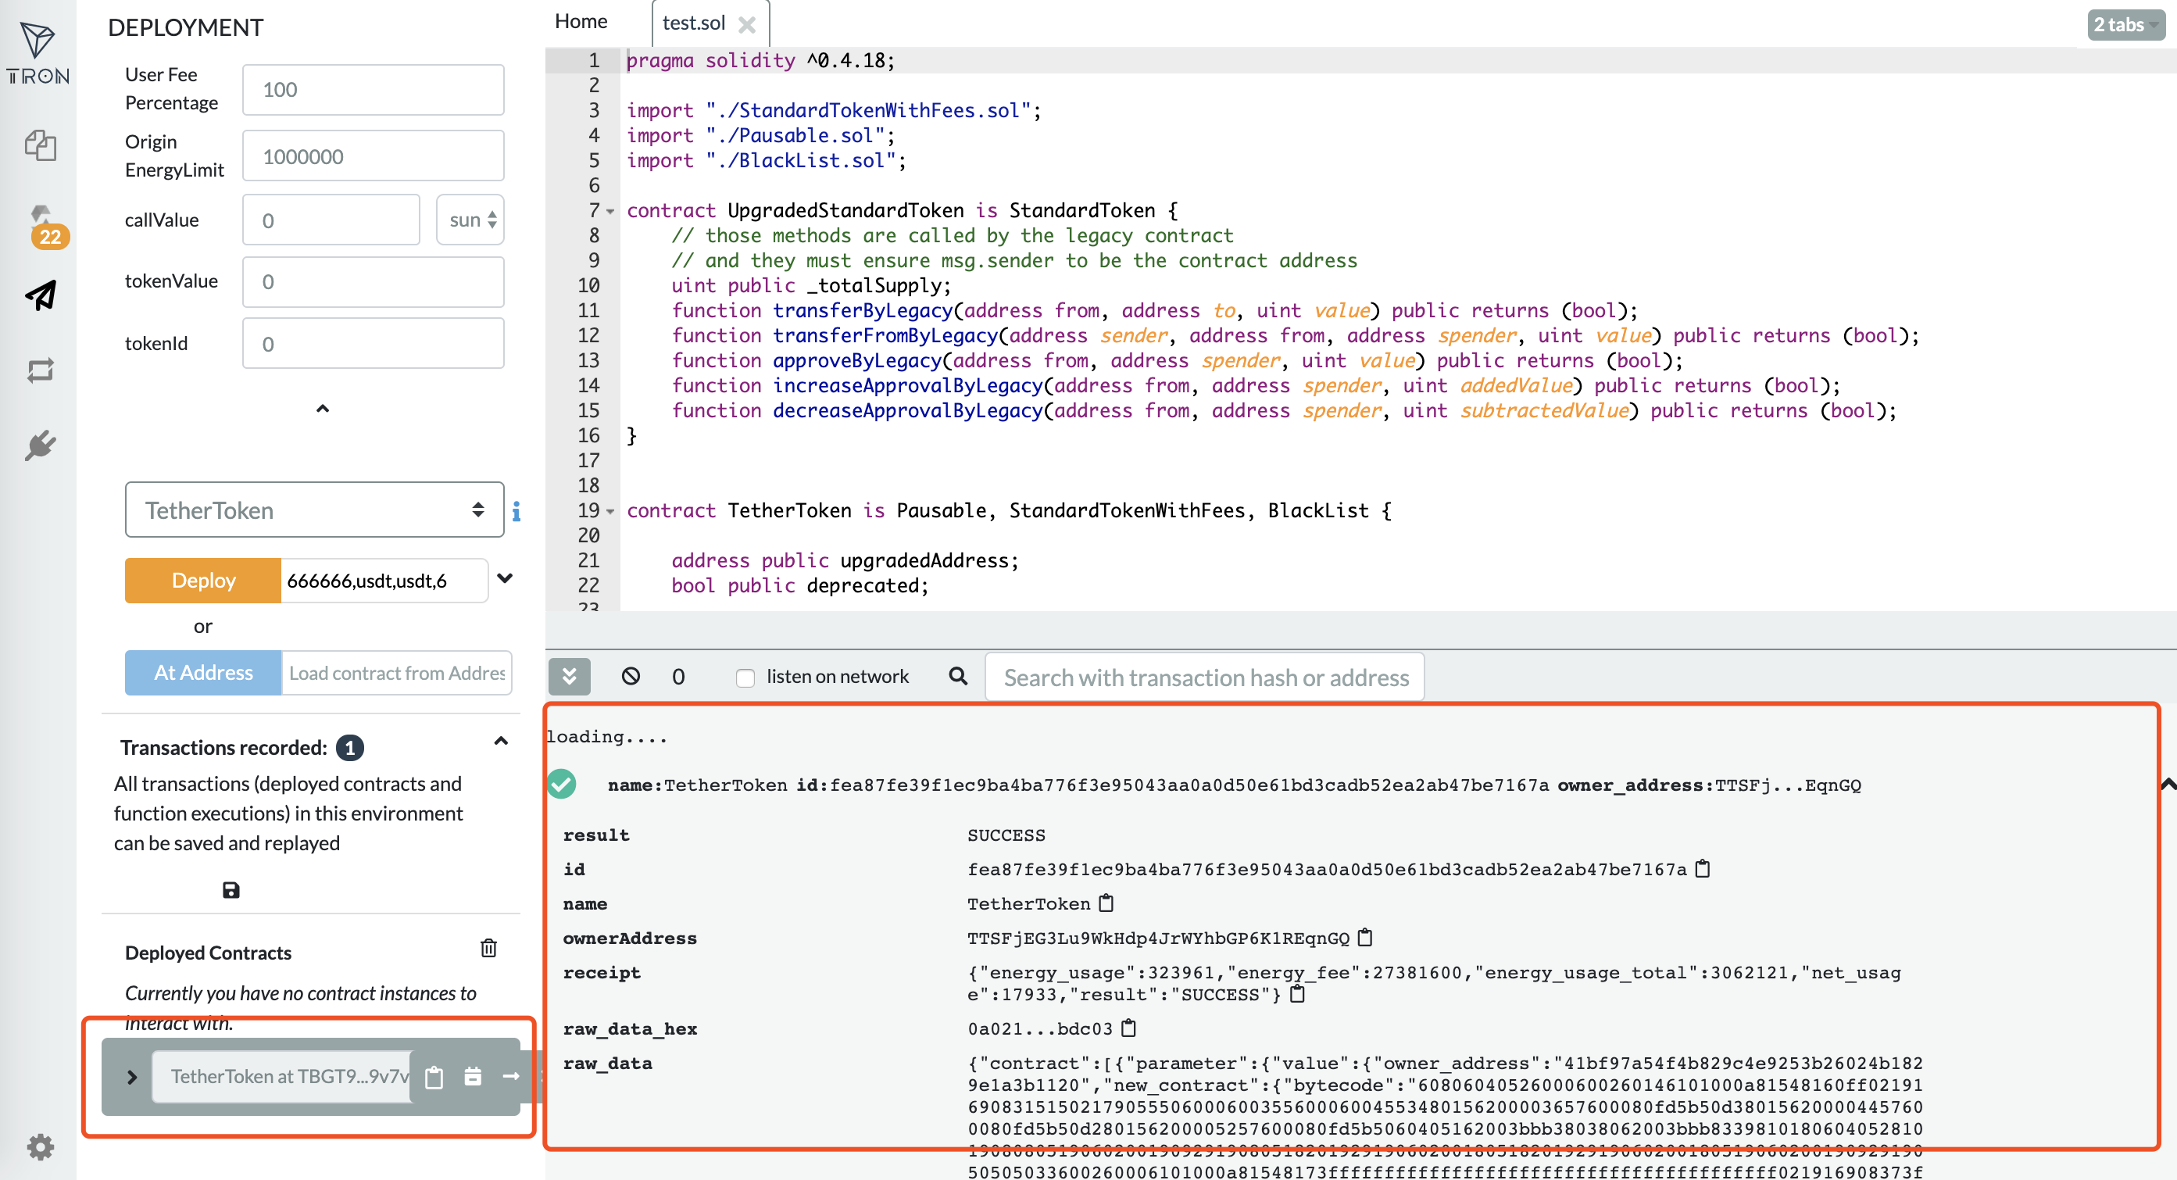Open the plugin manager plug icon

40,445
